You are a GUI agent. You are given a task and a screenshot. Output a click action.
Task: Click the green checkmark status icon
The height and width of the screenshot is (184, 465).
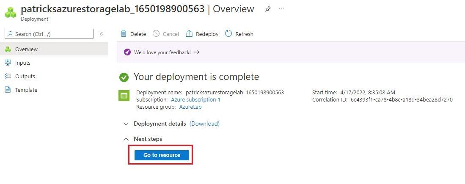[x=124, y=78]
